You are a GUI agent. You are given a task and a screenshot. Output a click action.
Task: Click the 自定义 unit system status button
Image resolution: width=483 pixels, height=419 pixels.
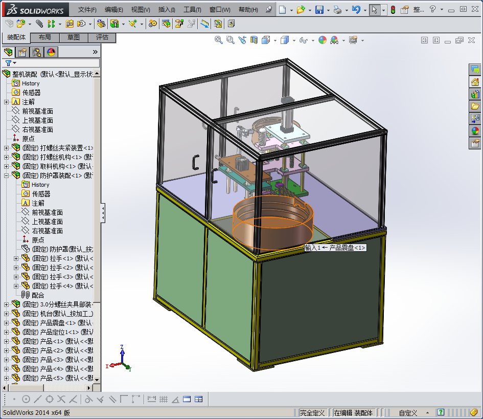(408, 413)
